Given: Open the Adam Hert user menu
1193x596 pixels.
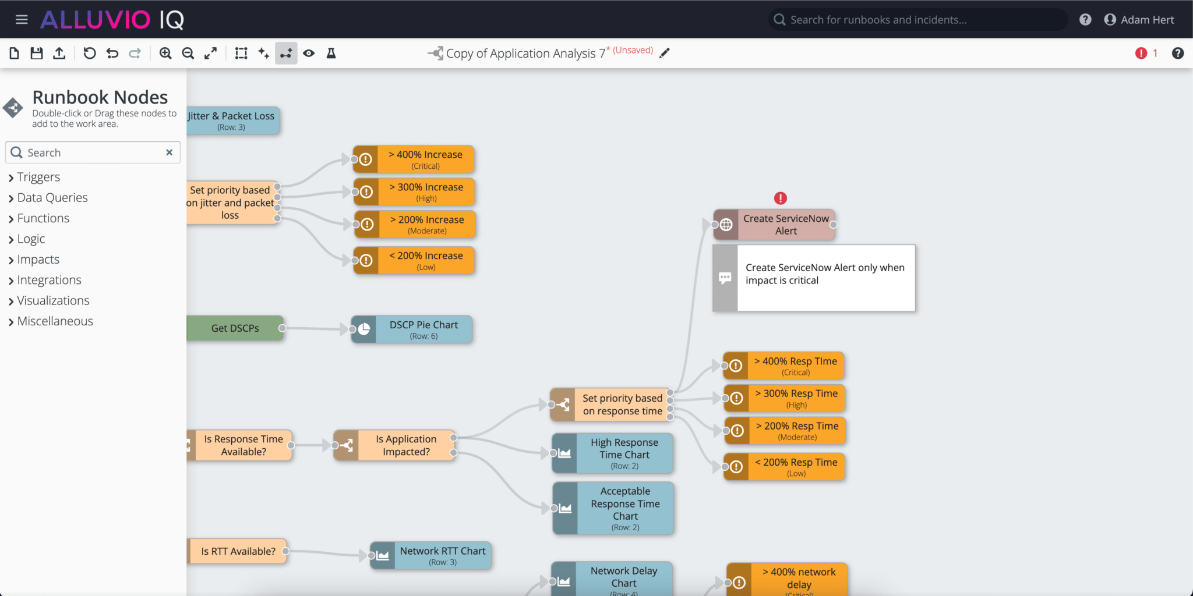Looking at the screenshot, I should (x=1139, y=19).
